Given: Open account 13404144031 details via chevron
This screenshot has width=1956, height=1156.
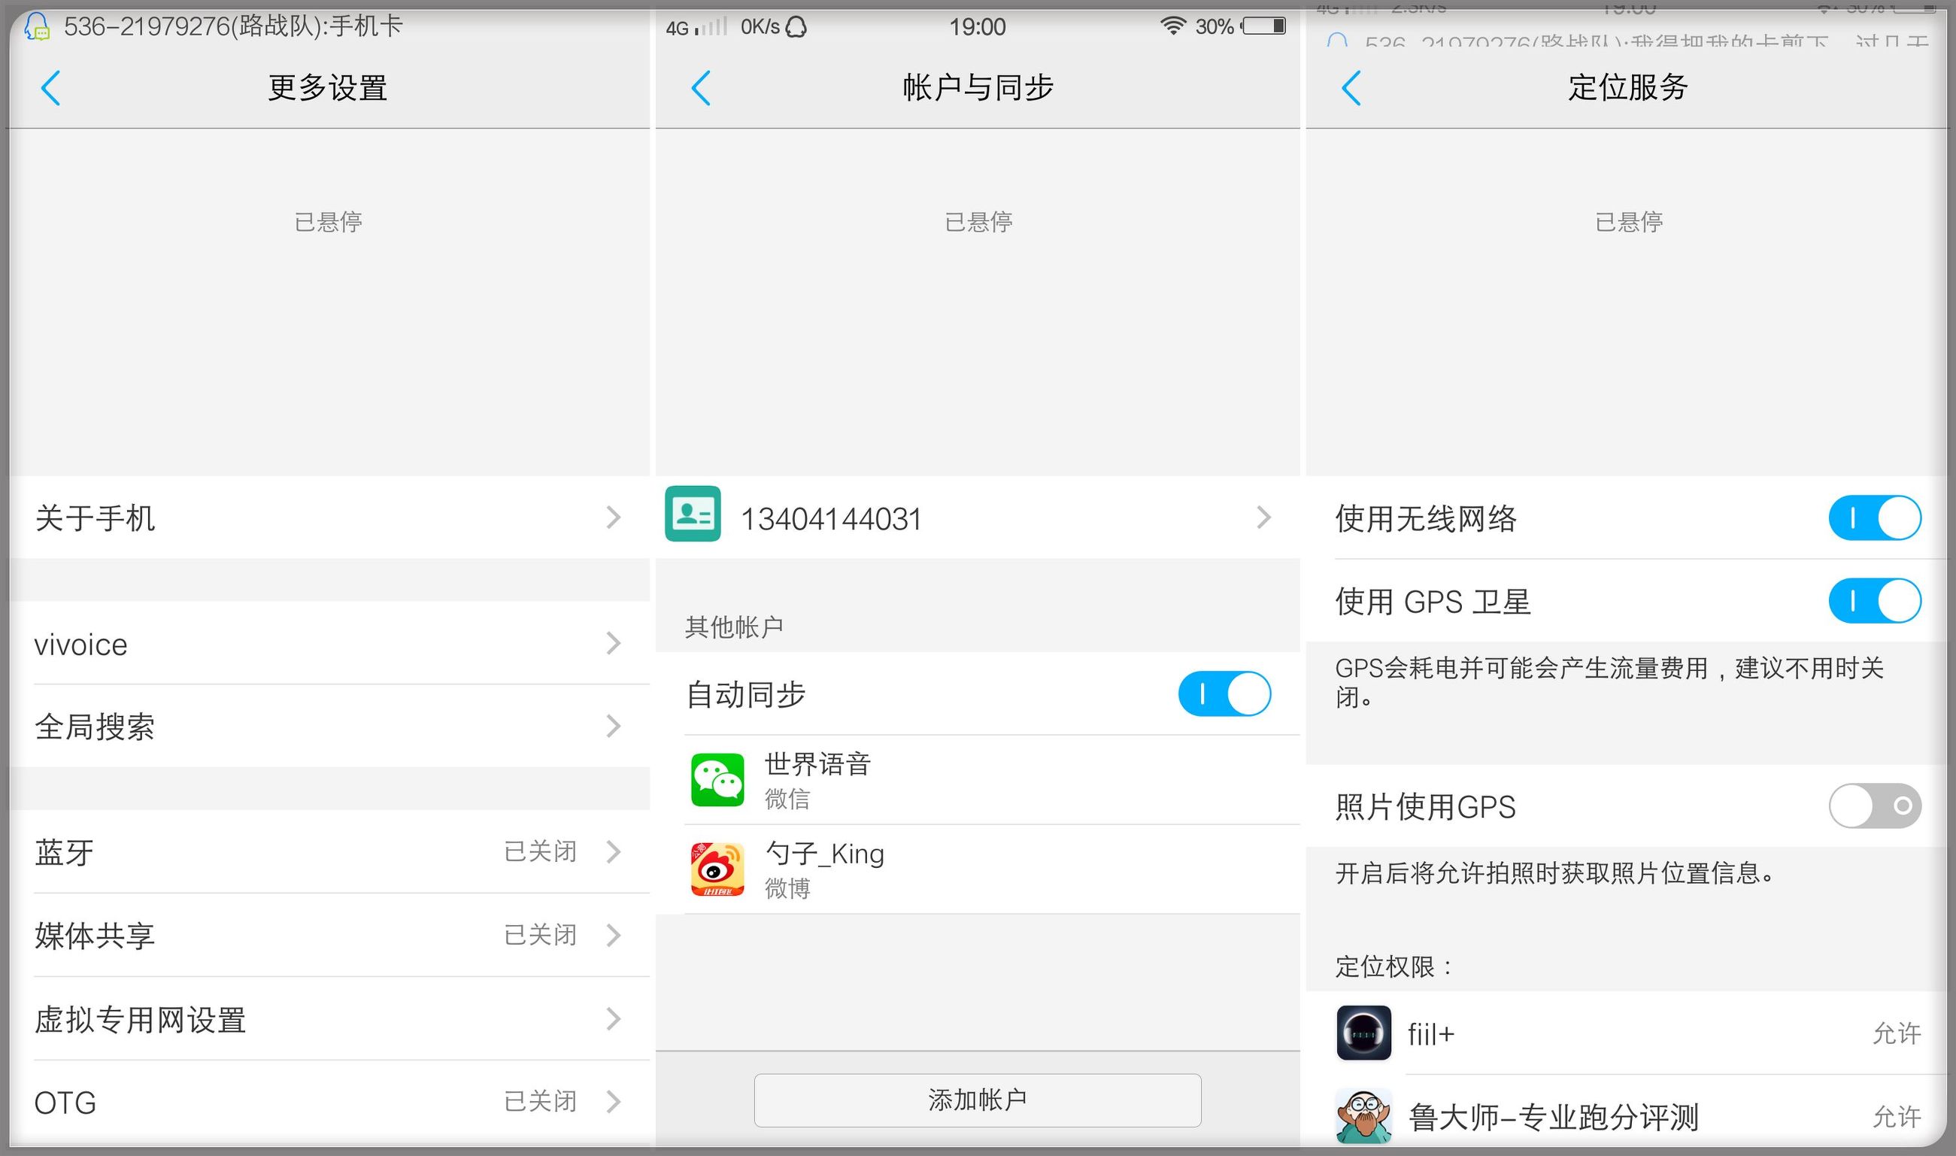Looking at the screenshot, I should [1264, 517].
